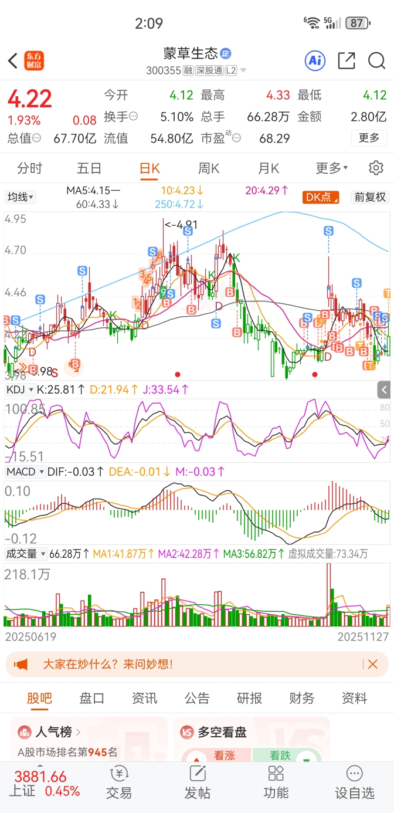Select the 日K chart tab
The height and width of the screenshot is (813, 394).
pyautogui.click(x=150, y=168)
